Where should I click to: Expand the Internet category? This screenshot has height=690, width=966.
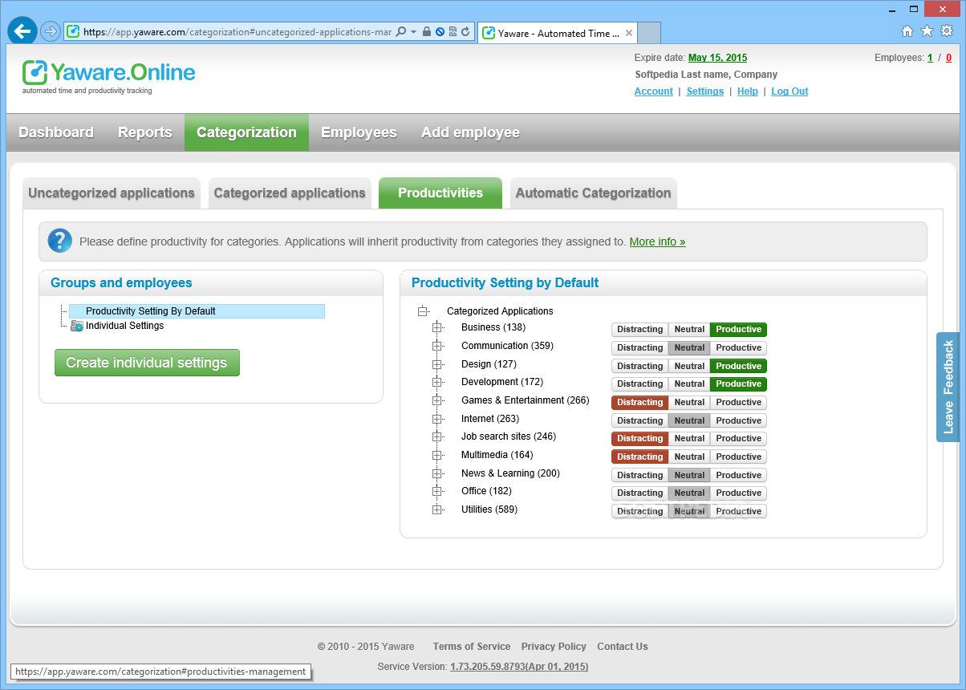point(437,419)
